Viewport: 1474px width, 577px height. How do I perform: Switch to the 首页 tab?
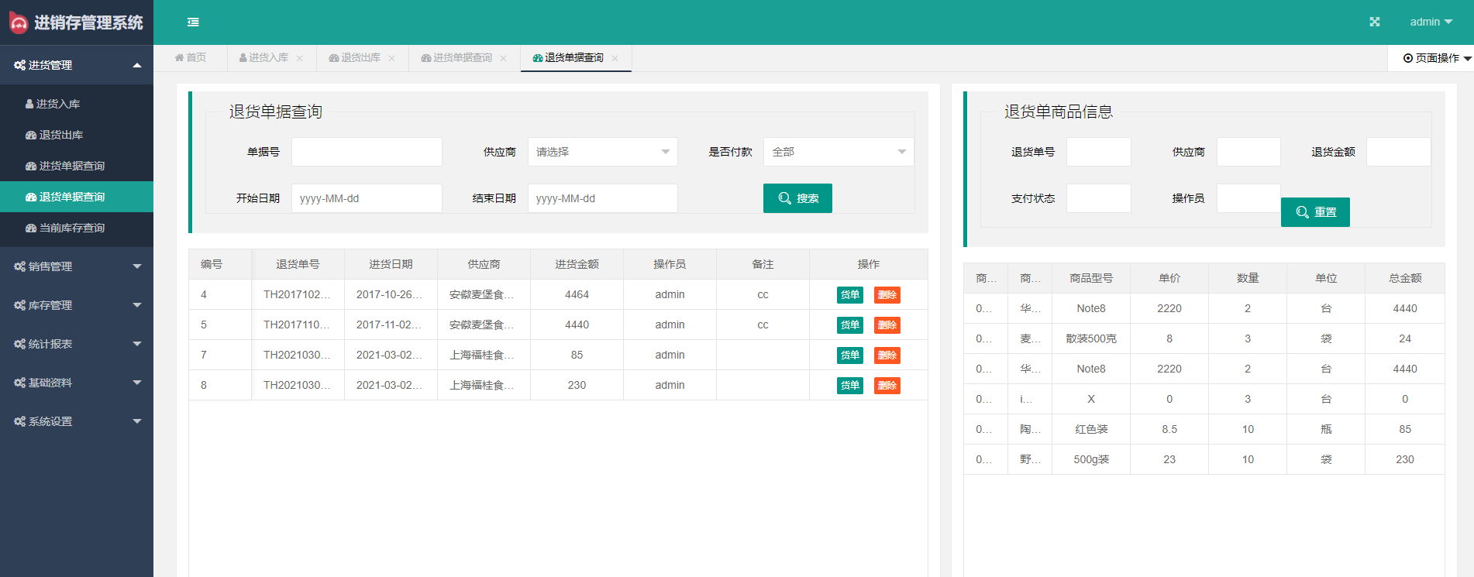(x=191, y=58)
